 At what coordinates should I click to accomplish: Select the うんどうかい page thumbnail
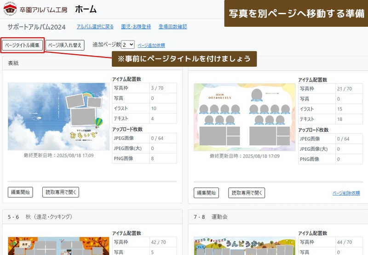[245, 246]
